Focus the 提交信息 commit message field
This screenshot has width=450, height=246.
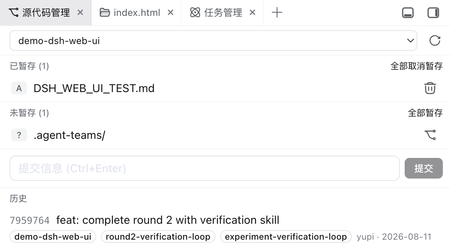tap(205, 168)
